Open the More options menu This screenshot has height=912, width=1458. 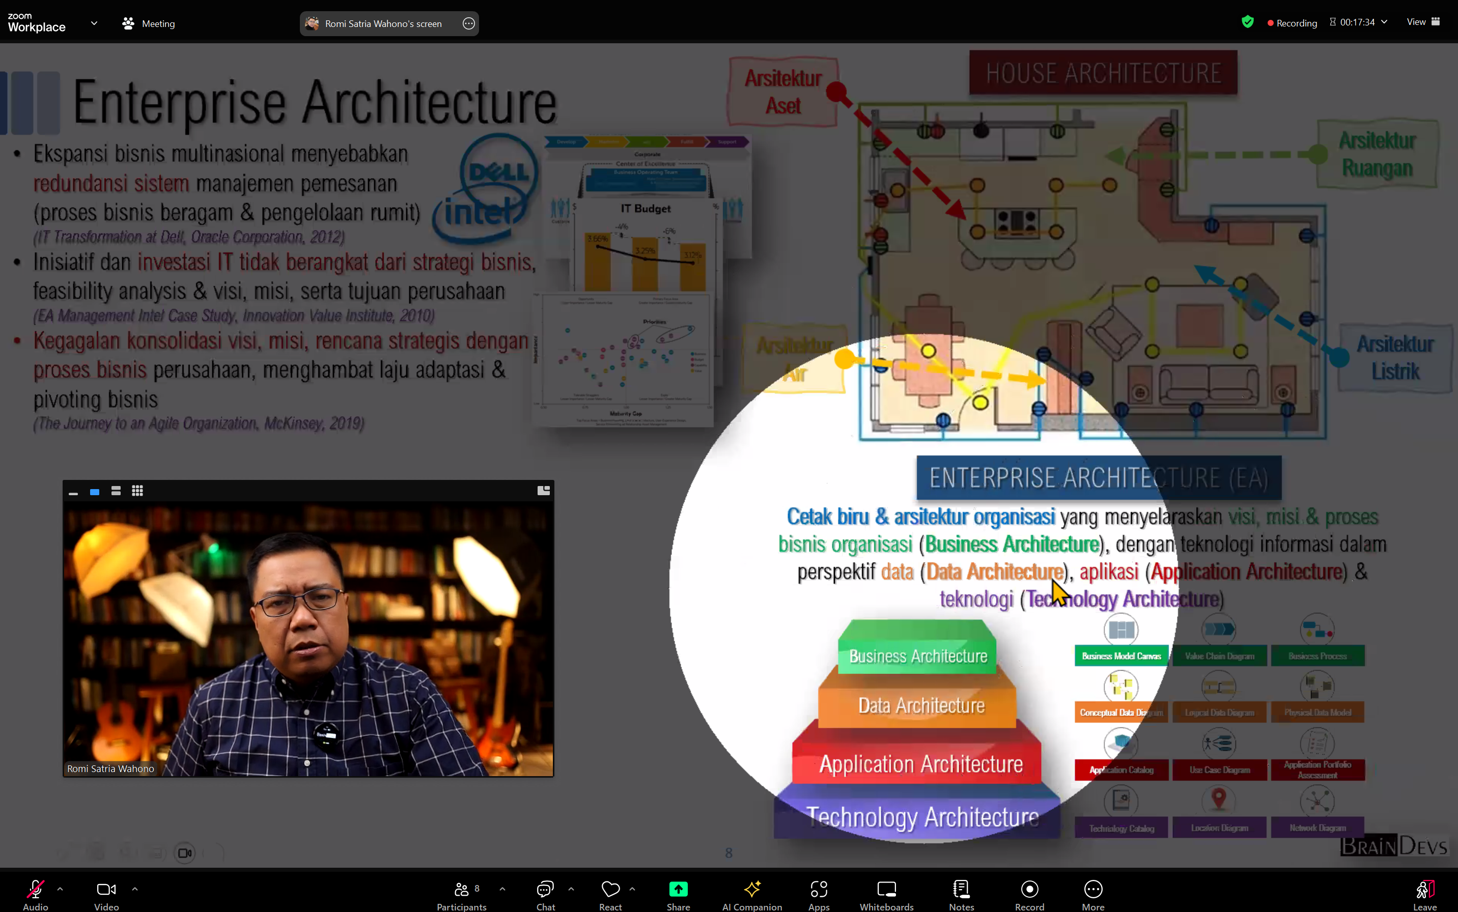coord(1093,889)
